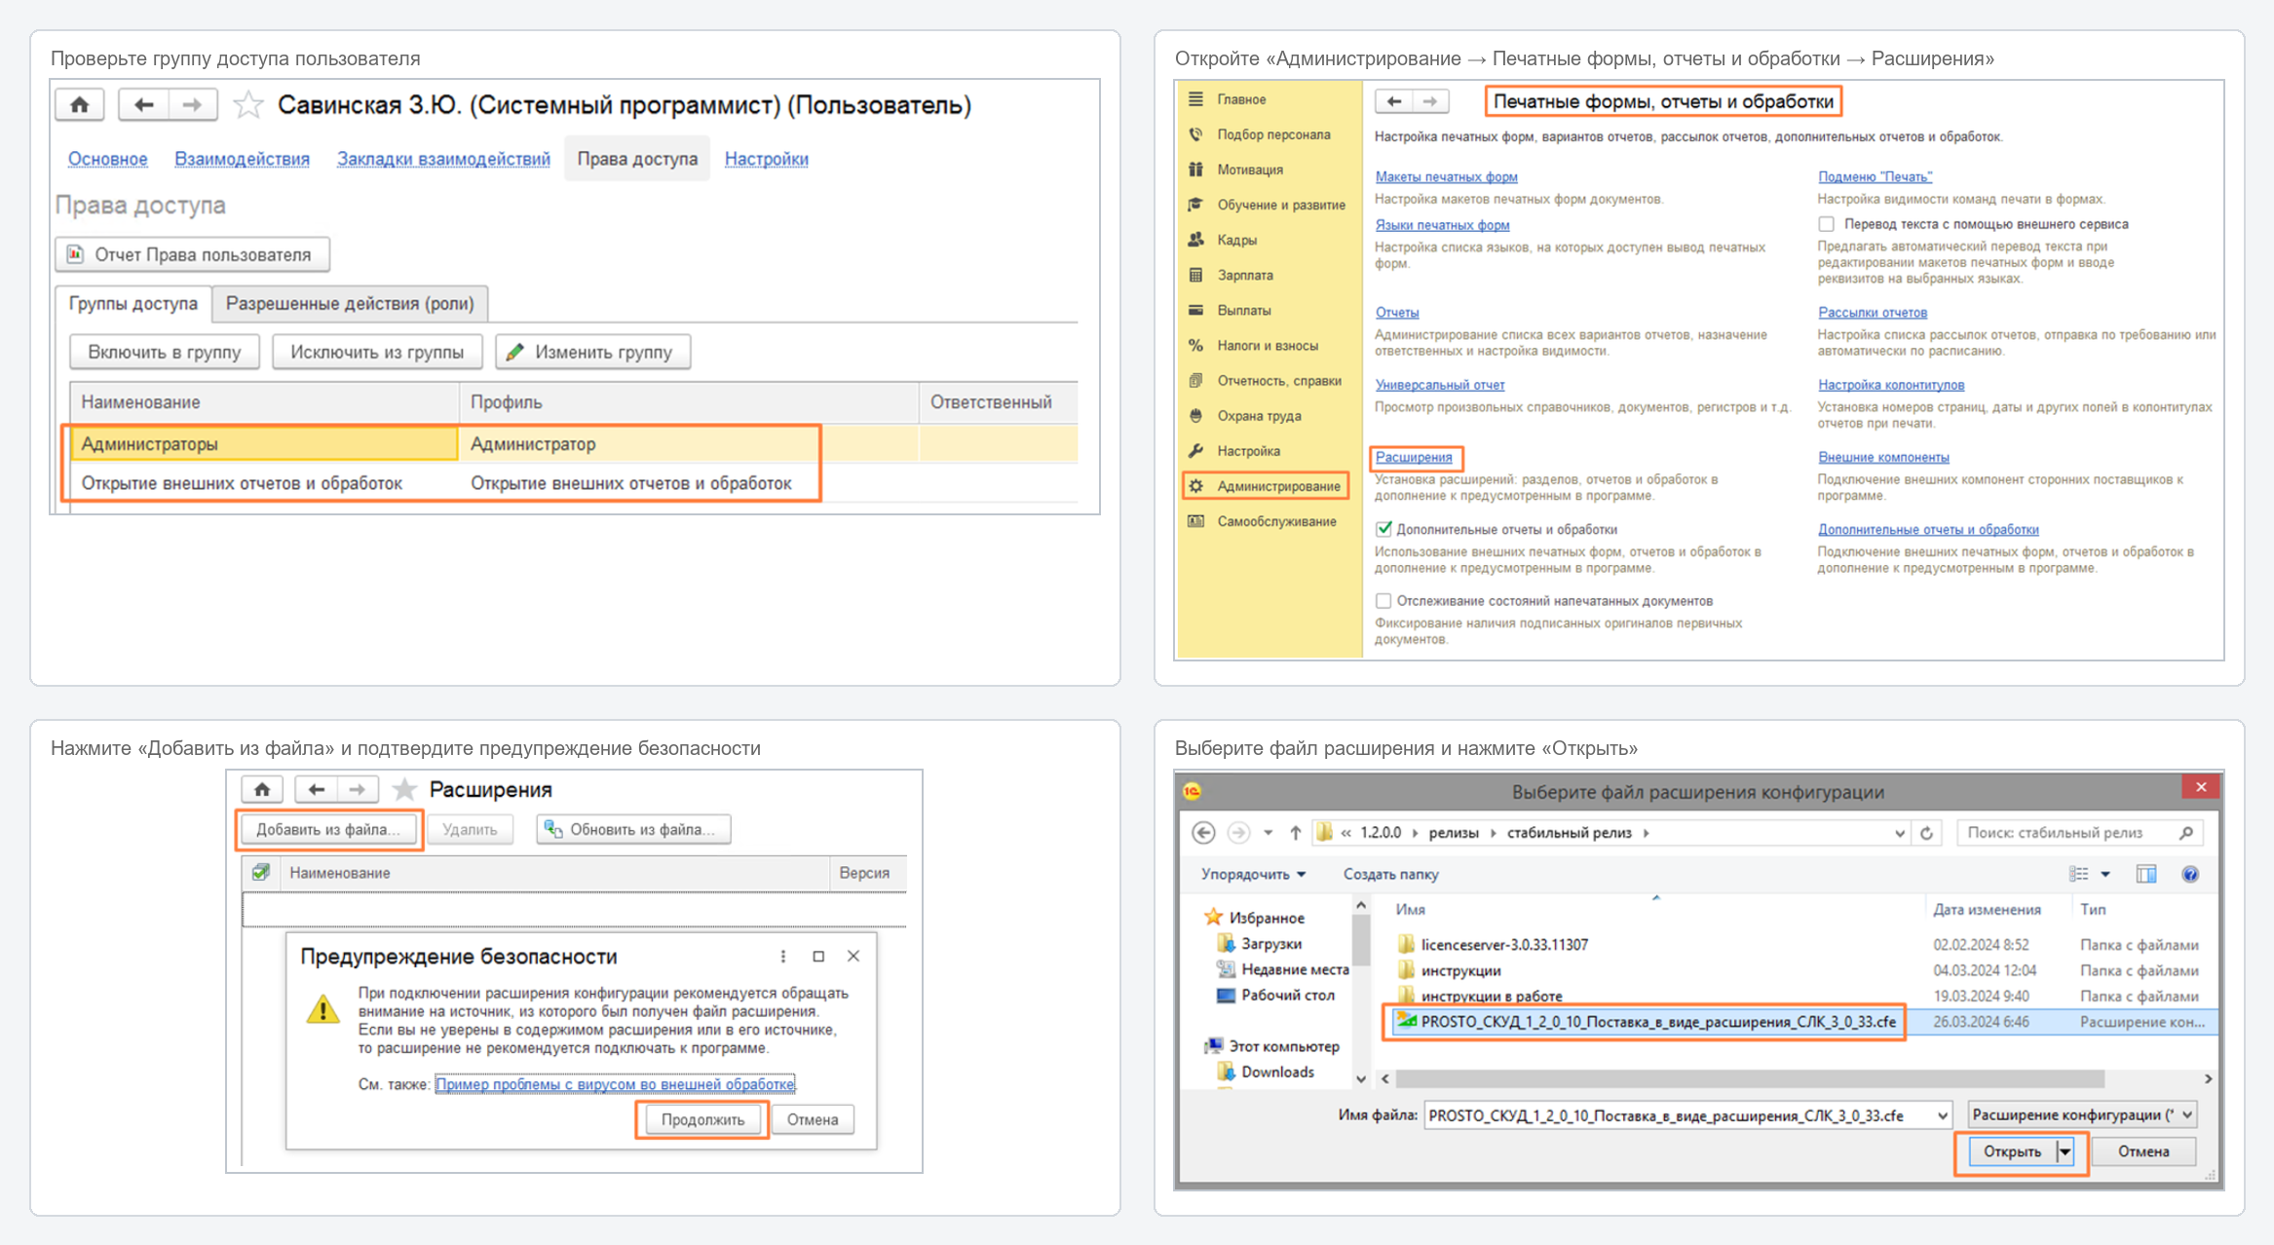2274x1245 pixels.
Task: Open Настройки tab of the user
Action: tap(767, 159)
